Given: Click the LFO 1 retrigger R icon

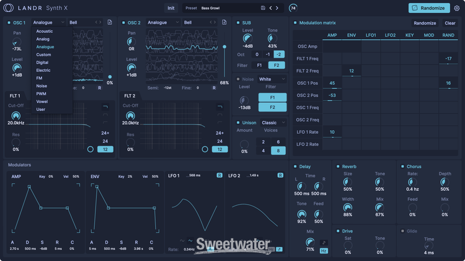Looking at the screenshot, I should pyautogui.click(x=219, y=175).
